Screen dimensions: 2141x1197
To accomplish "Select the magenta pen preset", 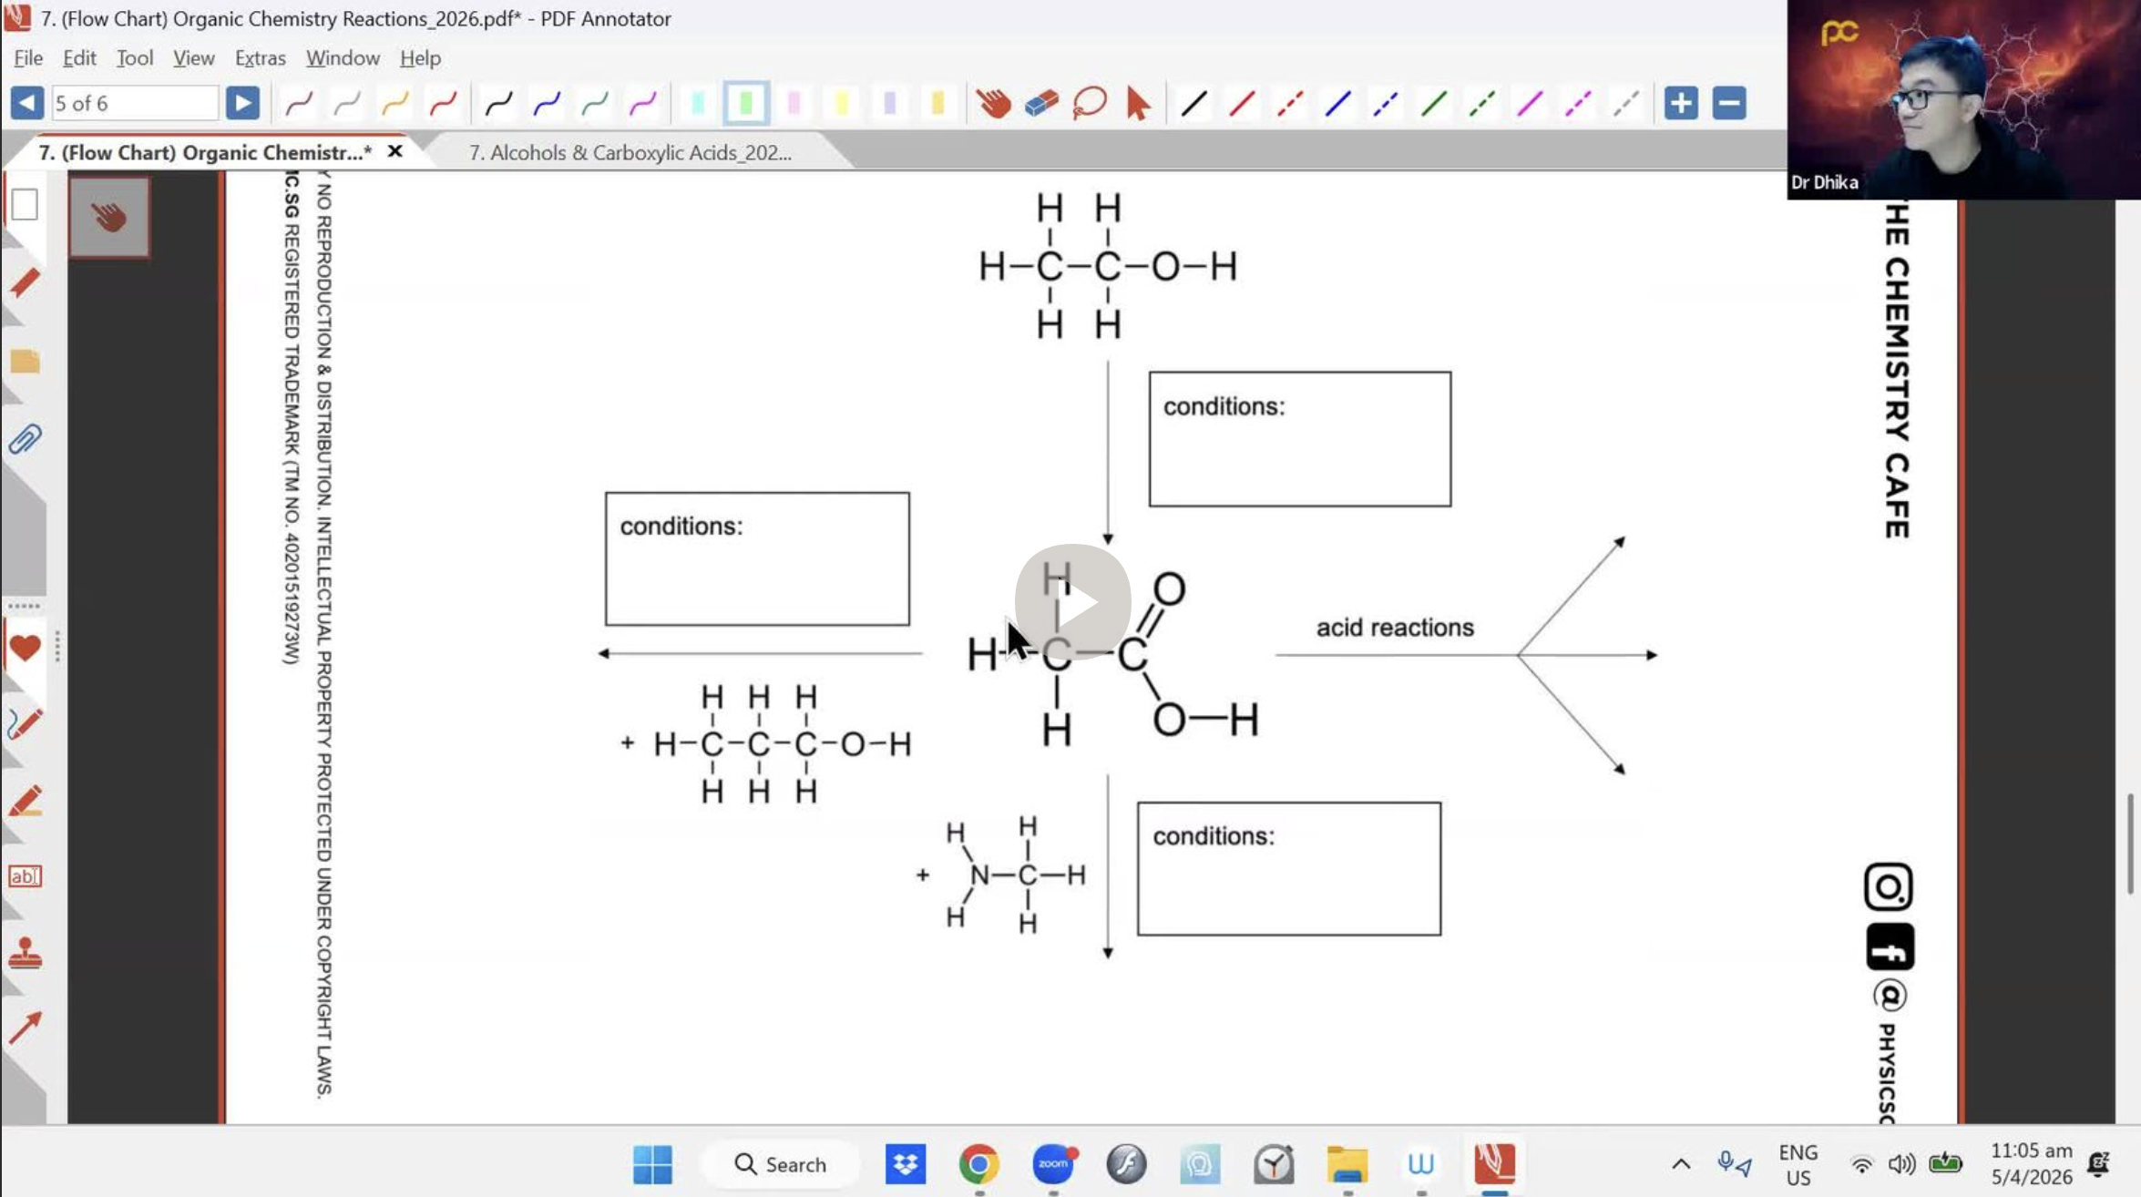I will pos(643,104).
